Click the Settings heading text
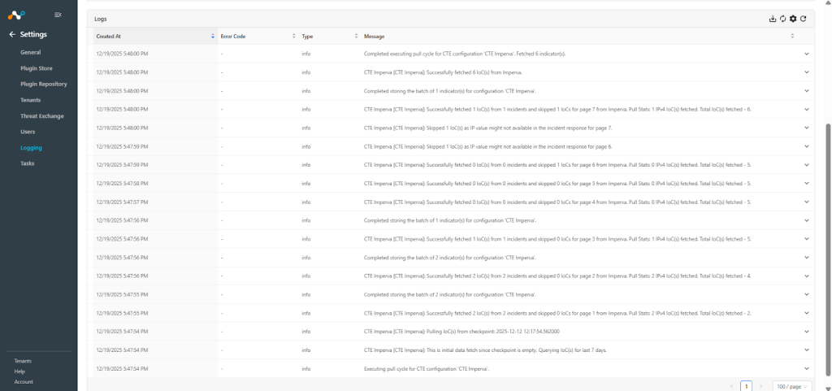This screenshot has width=832, height=391. [33, 34]
